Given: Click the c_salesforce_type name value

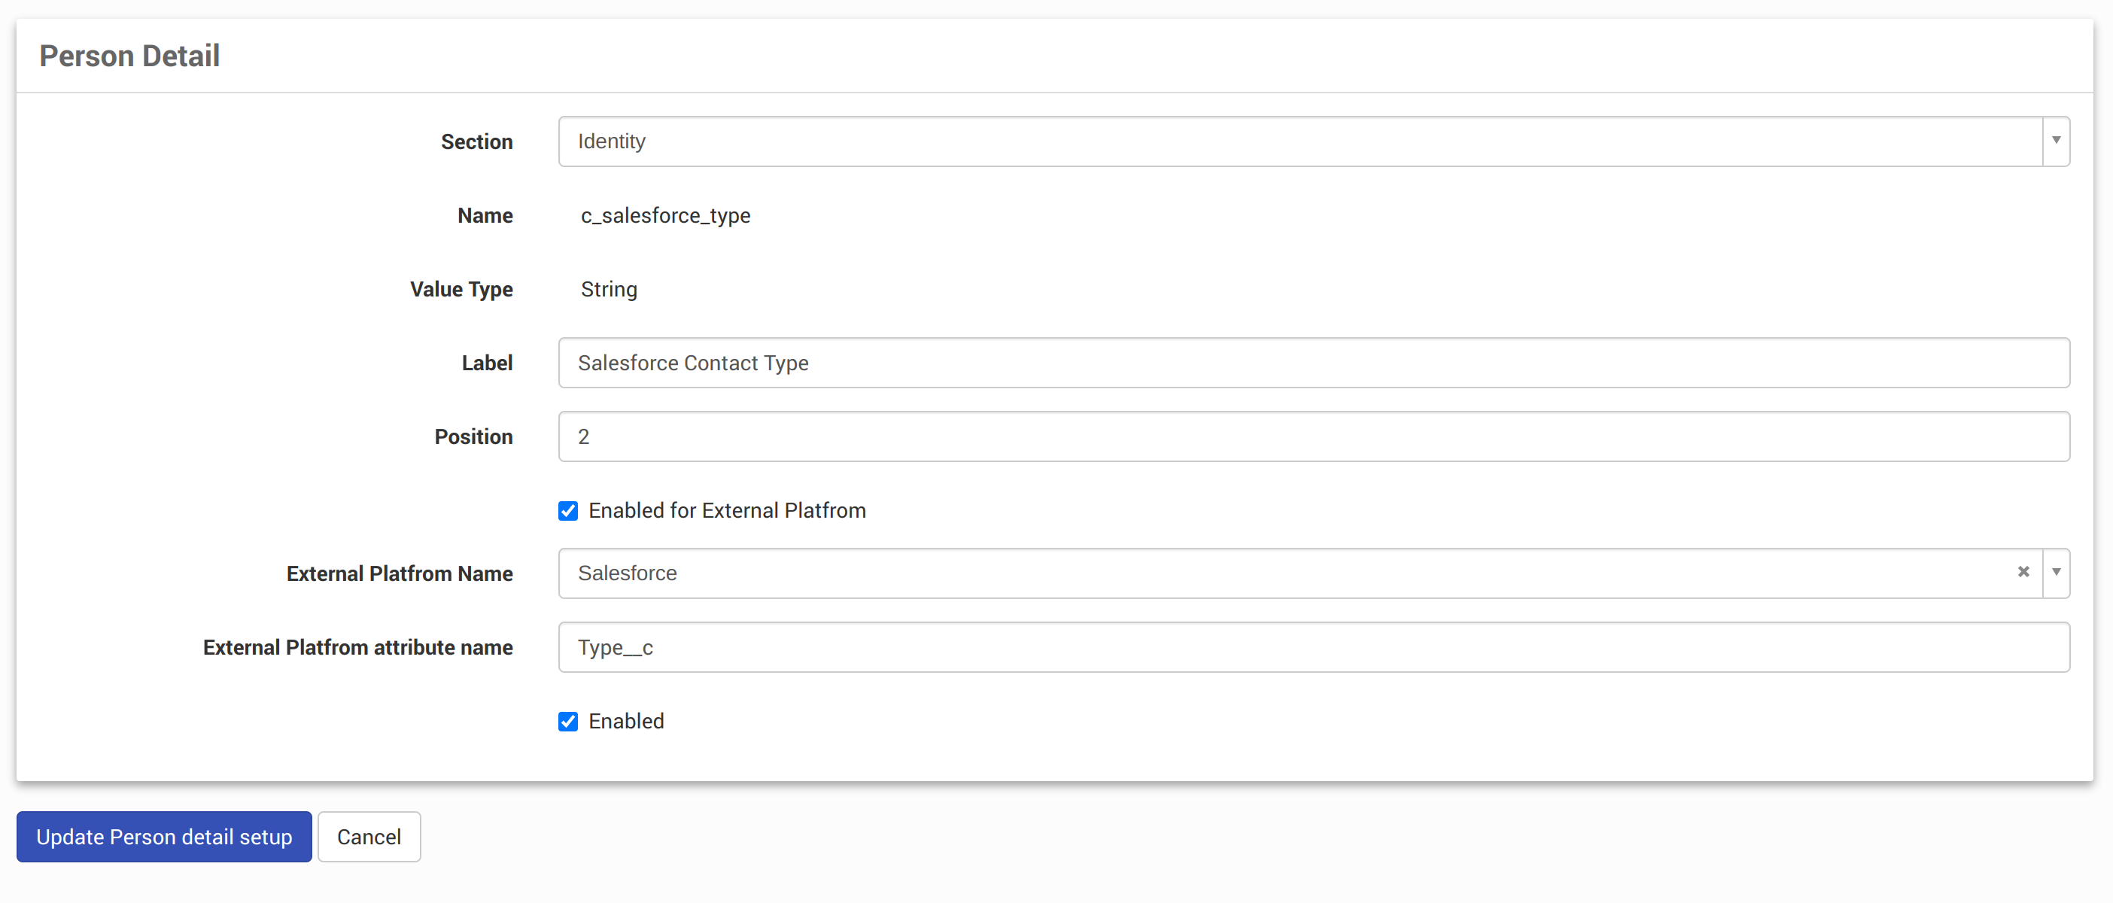Looking at the screenshot, I should pyautogui.click(x=665, y=216).
